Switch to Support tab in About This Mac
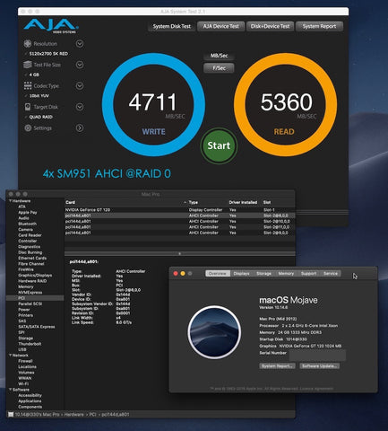 pyautogui.click(x=308, y=274)
